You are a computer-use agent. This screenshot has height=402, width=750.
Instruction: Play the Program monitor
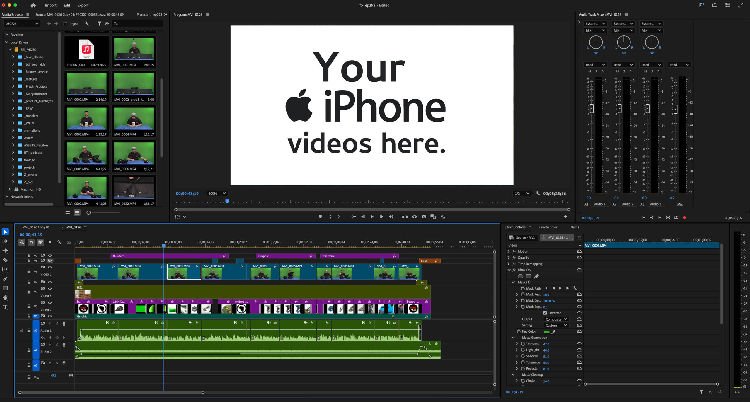tap(372, 217)
